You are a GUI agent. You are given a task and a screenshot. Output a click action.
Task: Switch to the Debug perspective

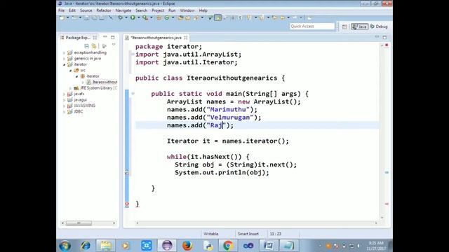coord(379,27)
